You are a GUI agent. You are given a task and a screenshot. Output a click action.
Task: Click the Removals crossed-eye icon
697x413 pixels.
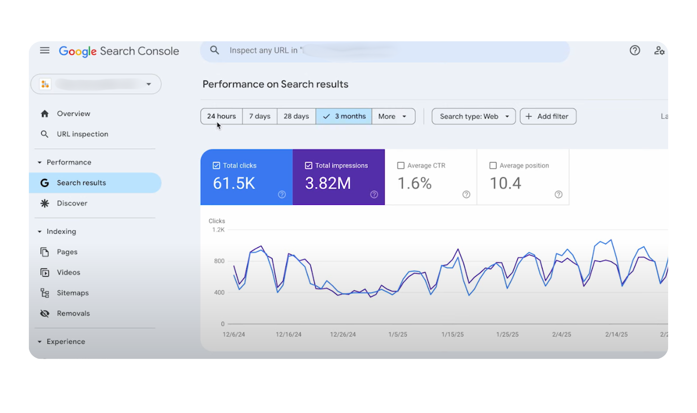point(45,313)
